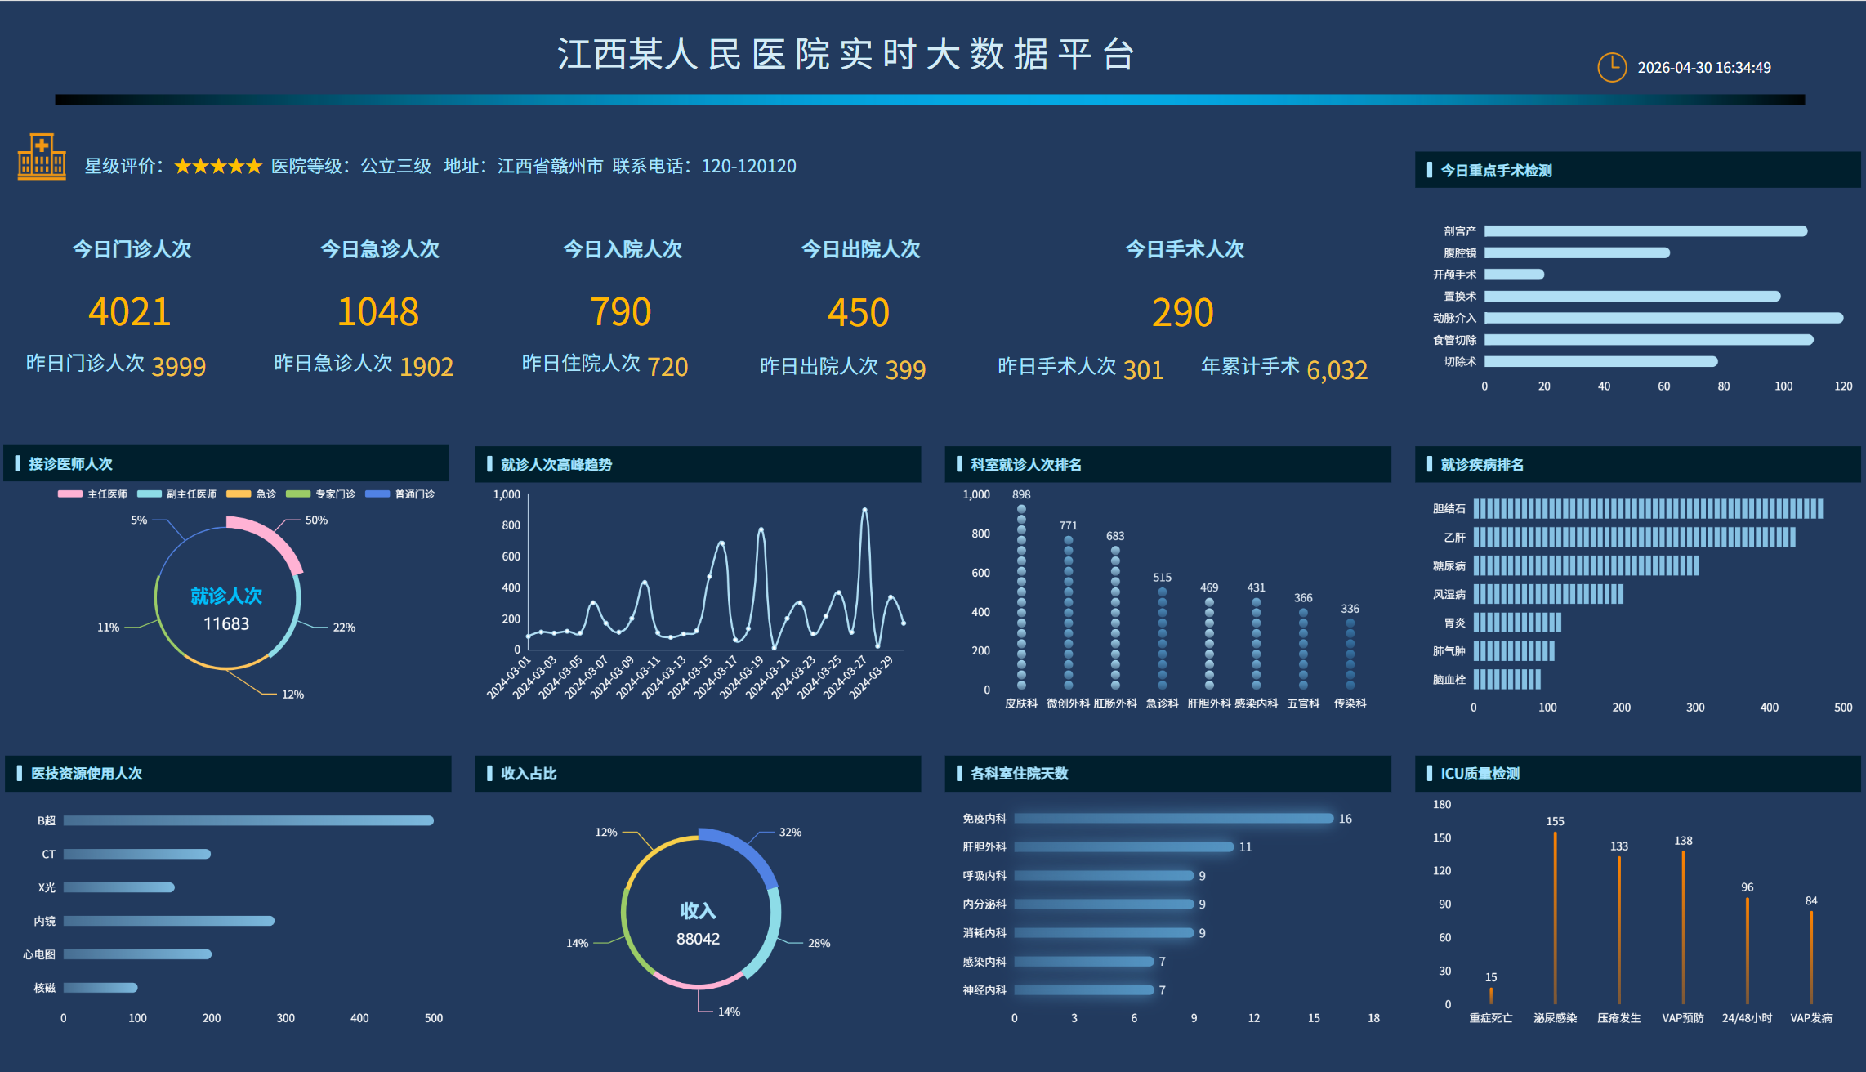1866x1072 pixels.
Task: Toggle 急诊 legend item in doctor chart
Action: point(251,494)
